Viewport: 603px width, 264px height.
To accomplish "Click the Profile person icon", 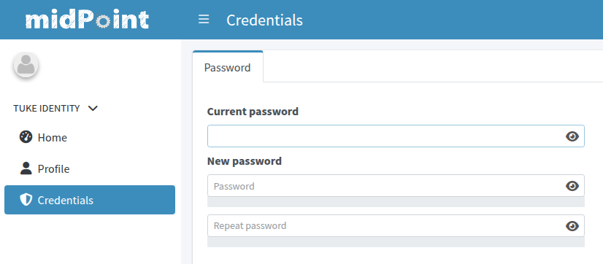I will [26, 168].
